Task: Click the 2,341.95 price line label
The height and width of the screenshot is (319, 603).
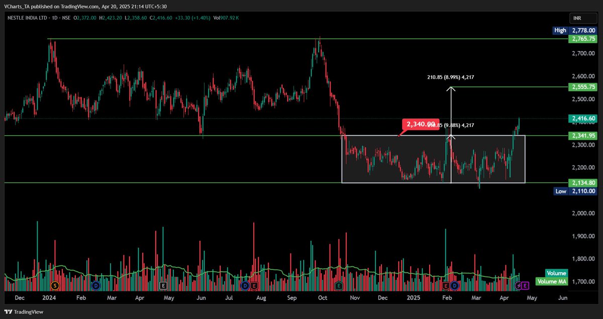Action: pyautogui.click(x=583, y=135)
